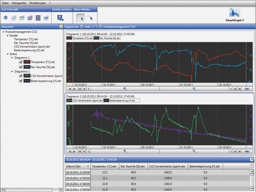Uncheck Rel. Feuchte [%] akt under Diagramm 1
Image resolution: width=256 pixels, height=192 pixels.
coord(21,67)
